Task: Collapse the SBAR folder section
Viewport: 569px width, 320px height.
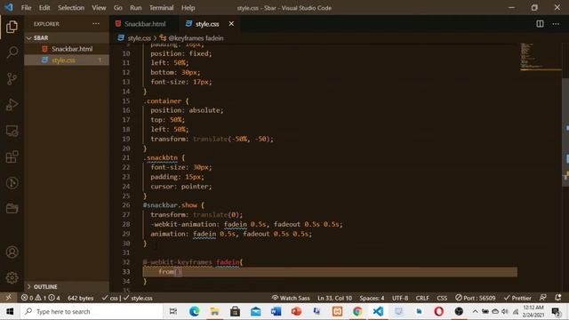Action: tap(67, 37)
